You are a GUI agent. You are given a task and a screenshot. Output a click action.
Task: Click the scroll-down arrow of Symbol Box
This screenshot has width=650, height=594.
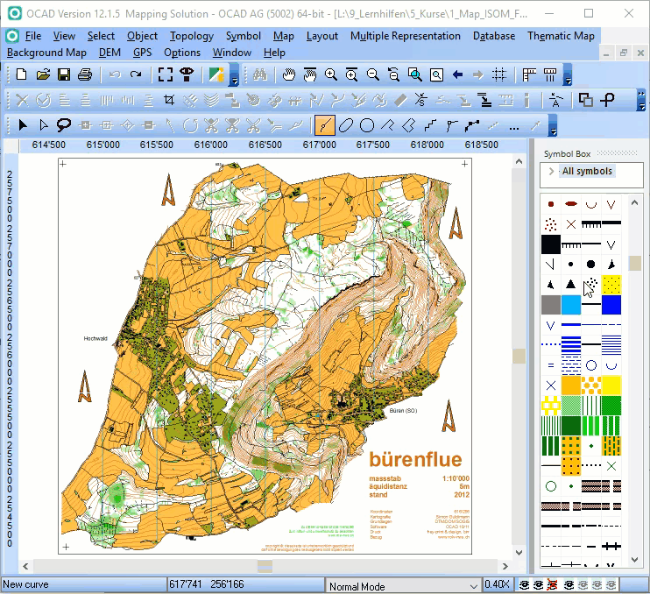[x=634, y=559]
